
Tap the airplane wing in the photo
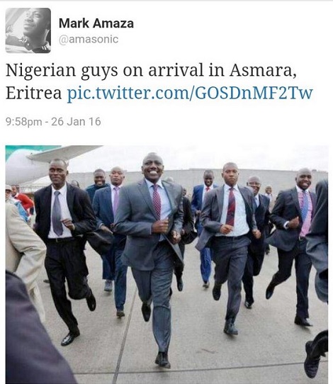(64, 152)
